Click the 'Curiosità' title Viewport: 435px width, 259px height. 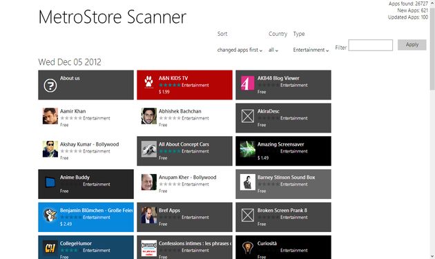(x=267, y=243)
